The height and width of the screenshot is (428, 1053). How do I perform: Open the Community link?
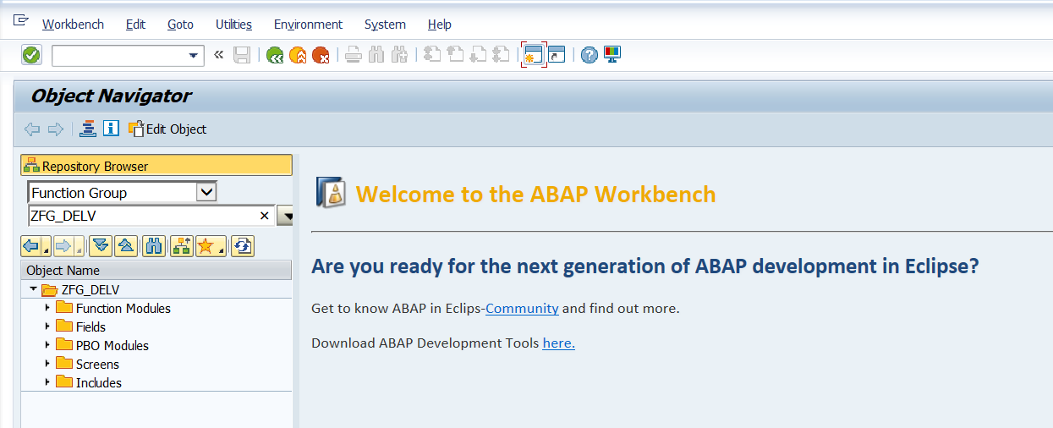(522, 309)
